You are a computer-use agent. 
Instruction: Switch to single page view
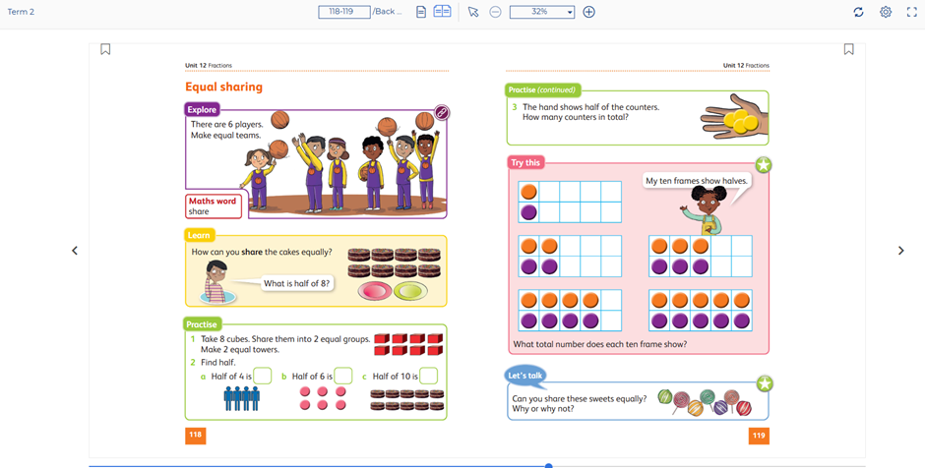(421, 12)
